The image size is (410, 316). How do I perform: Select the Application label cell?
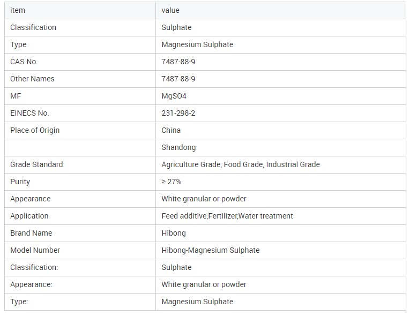[x=29, y=216]
